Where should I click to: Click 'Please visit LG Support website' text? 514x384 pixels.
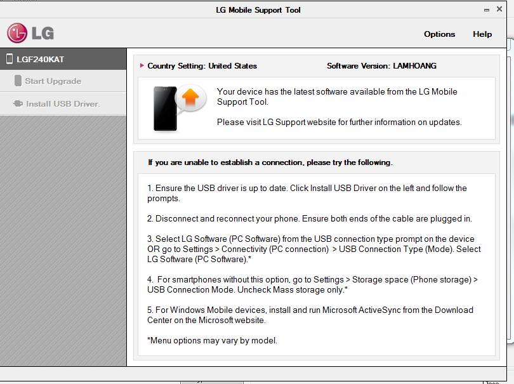click(339, 122)
